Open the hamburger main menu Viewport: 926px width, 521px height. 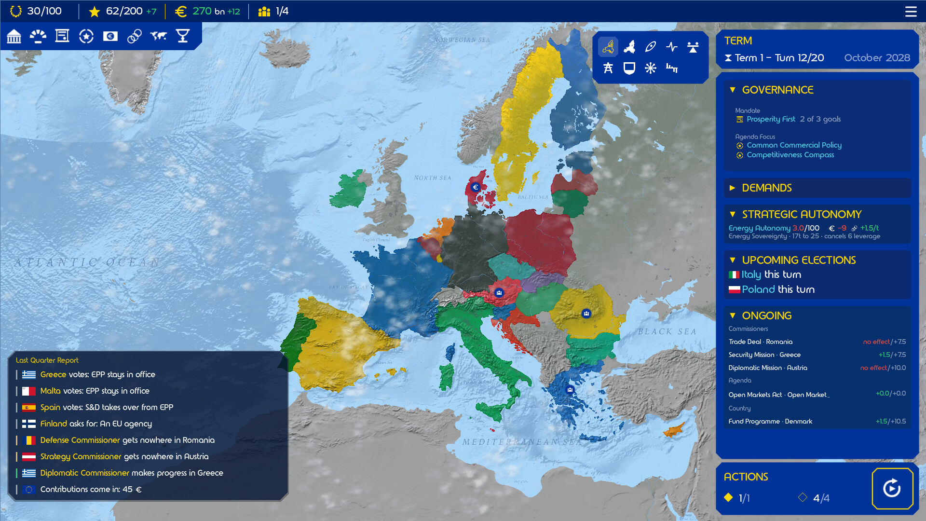911,12
